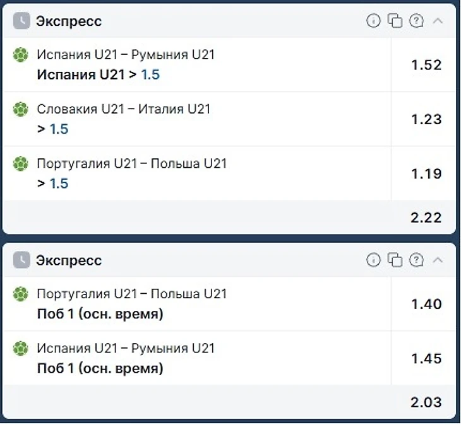Copy the second Экспресс bet slip
Screen dimensions: 461x425
point(395,260)
